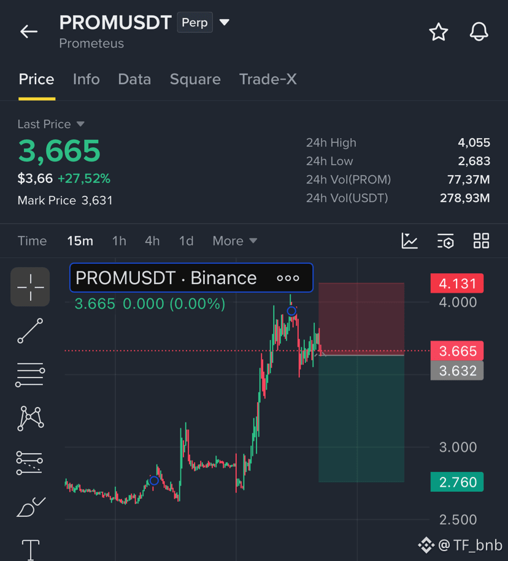Expand the More timeframes dropdown
Viewport: 508px width, 561px height.
pos(235,241)
